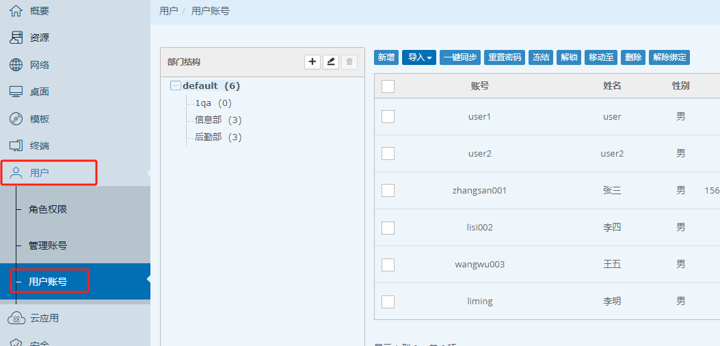Image resolution: width=720 pixels, height=346 pixels.
Task: Collapse the default department tree node
Action: click(x=176, y=86)
